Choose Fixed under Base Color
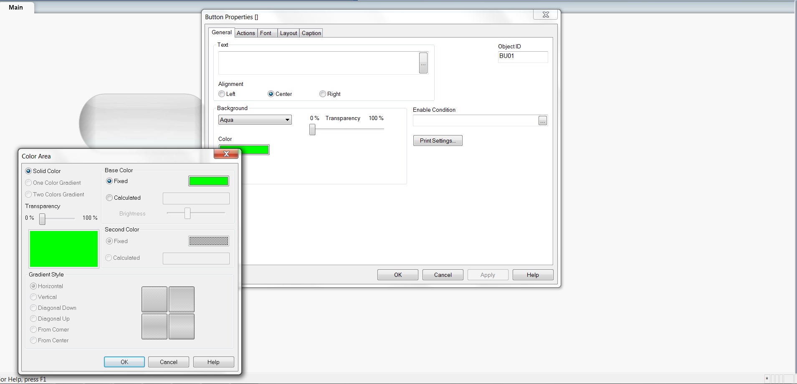The image size is (797, 384). coord(117,181)
